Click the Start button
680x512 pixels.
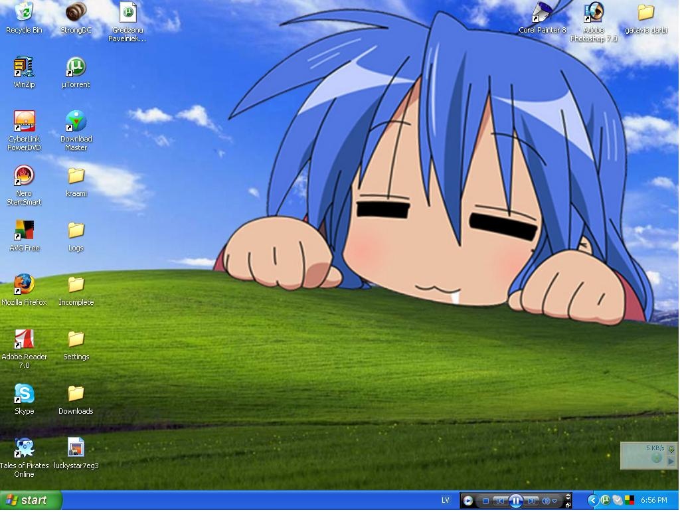(31, 500)
